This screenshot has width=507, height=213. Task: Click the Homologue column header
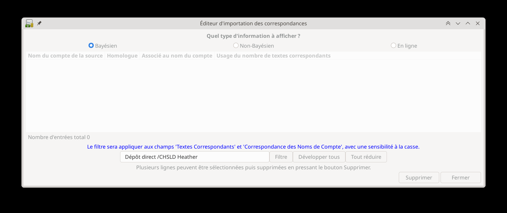tap(122, 56)
